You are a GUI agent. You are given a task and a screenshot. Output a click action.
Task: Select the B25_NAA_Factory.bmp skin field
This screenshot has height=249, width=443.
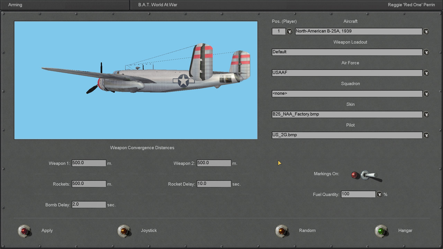pyautogui.click(x=347, y=114)
